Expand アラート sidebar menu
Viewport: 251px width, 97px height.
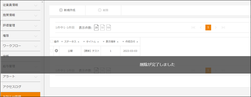20,77
